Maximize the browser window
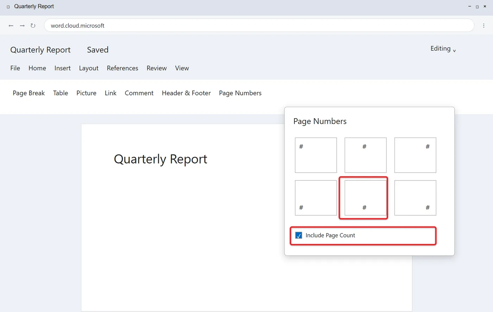493x312 pixels. [477, 6]
